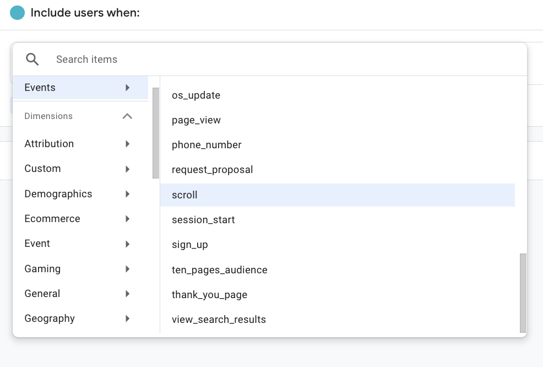Expand the Attribution arrow
The width and height of the screenshot is (543, 367).
click(x=127, y=144)
